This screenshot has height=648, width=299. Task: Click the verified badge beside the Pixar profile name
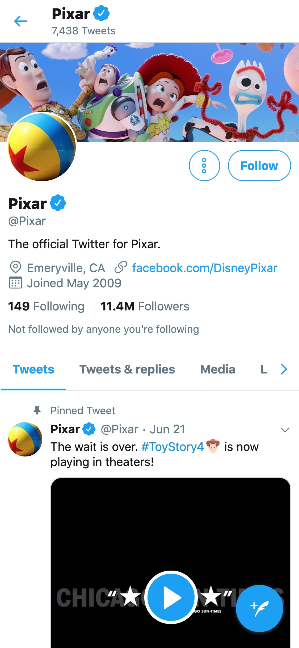tap(58, 203)
